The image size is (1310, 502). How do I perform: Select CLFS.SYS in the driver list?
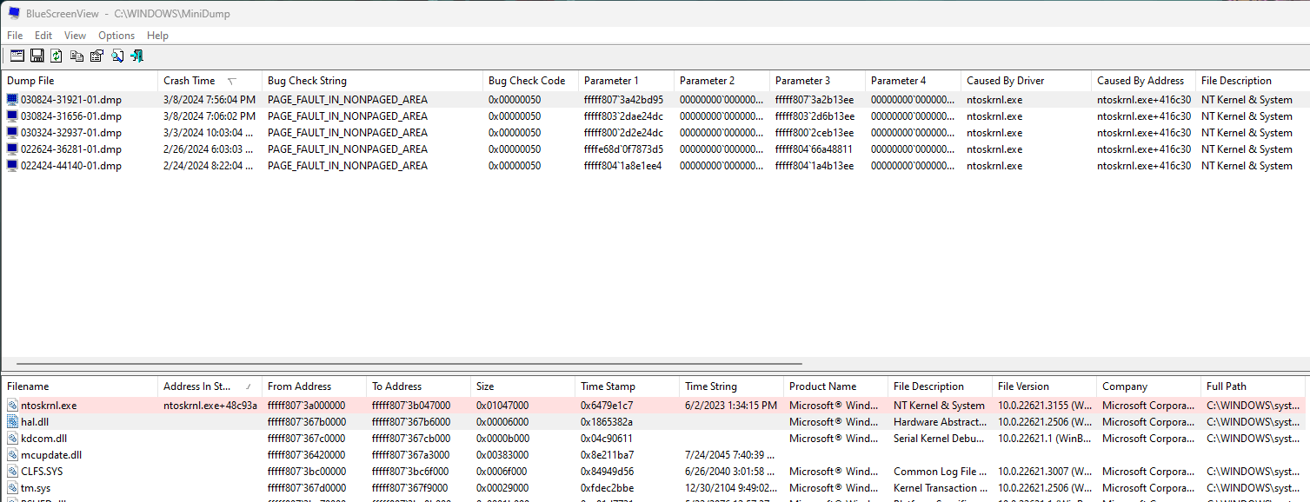pyautogui.click(x=42, y=472)
